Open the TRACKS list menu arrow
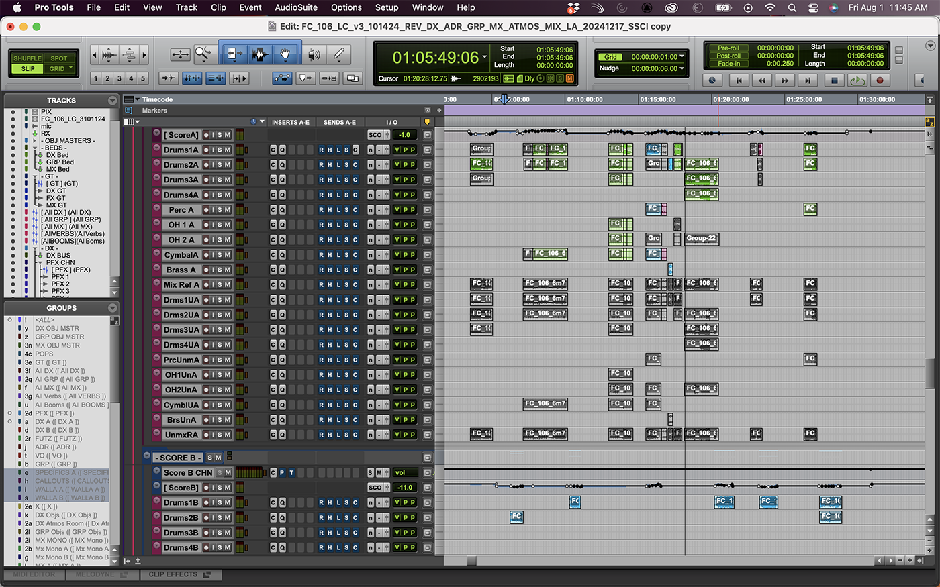The image size is (940, 587). pos(112,101)
